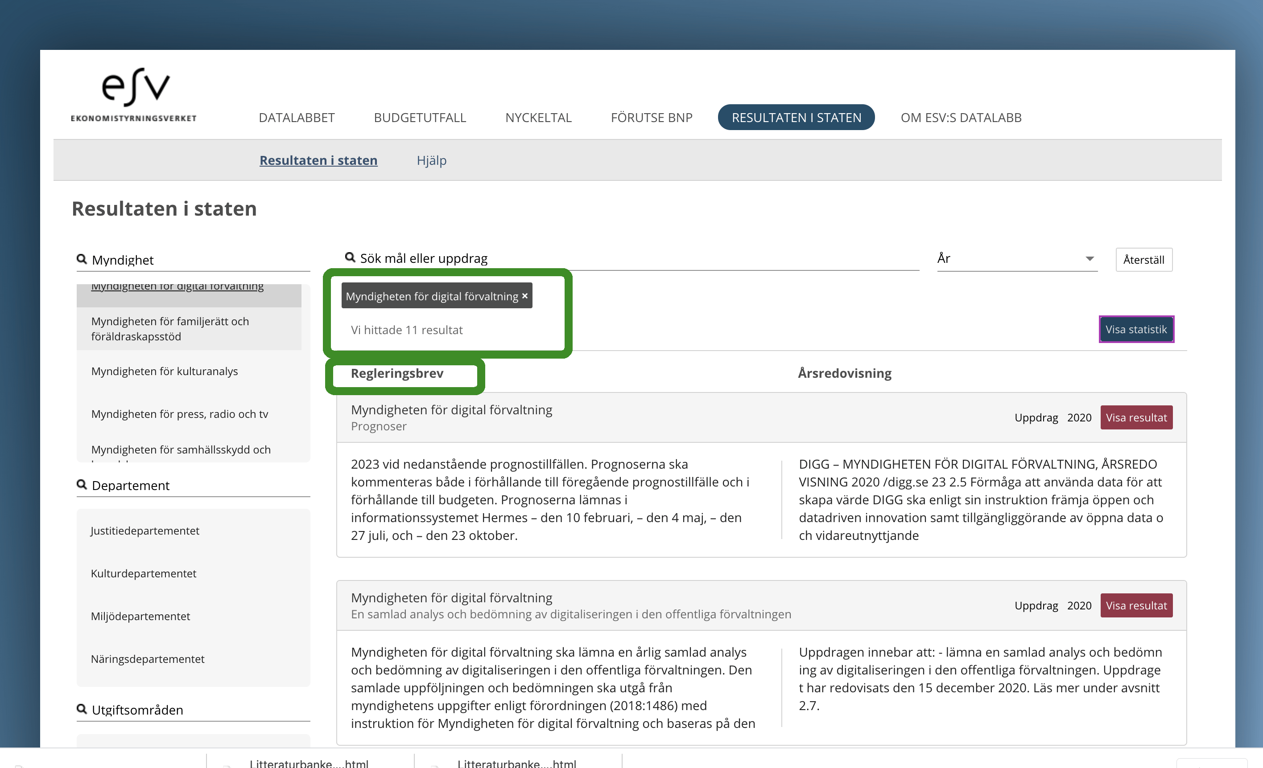Viewport: 1263px width, 768px height.
Task: Click the ESV Ekonomistyrningsverket logo
Action: (x=134, y=95)
